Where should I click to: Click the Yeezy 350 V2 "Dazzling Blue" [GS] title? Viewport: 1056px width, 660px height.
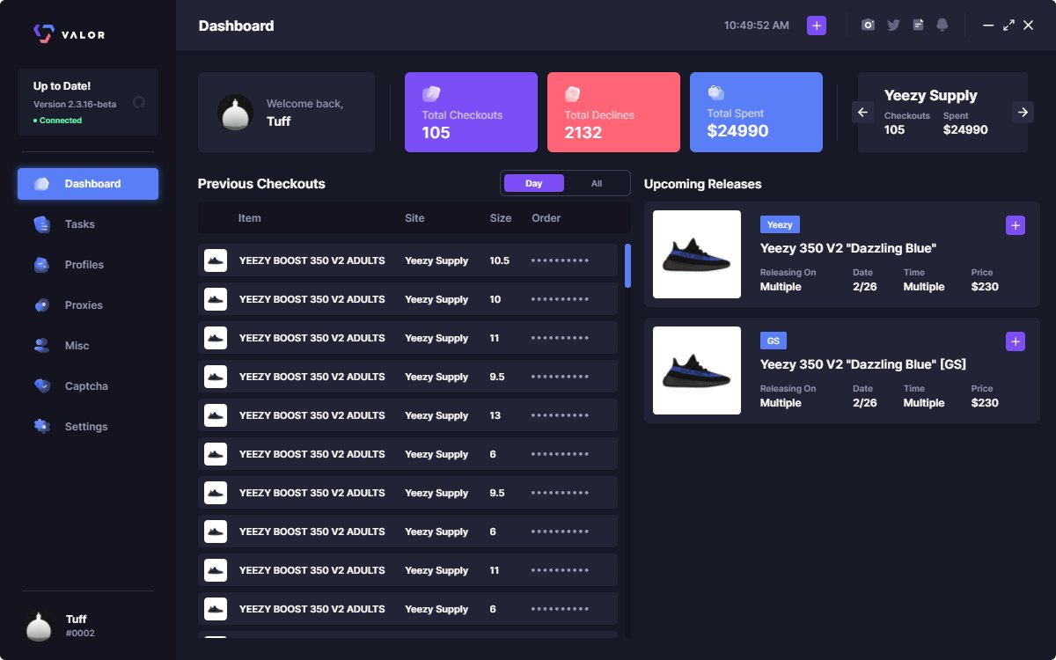click(x=863, y=364)
